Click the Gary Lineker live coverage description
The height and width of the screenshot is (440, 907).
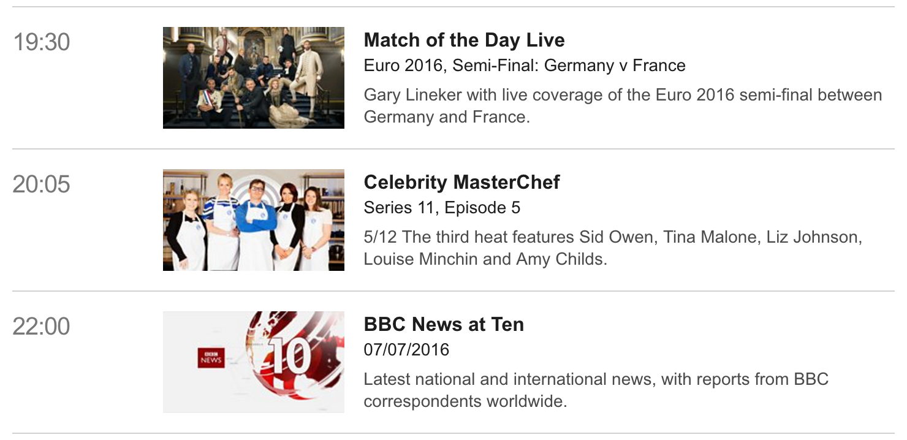tap(623, 106)
